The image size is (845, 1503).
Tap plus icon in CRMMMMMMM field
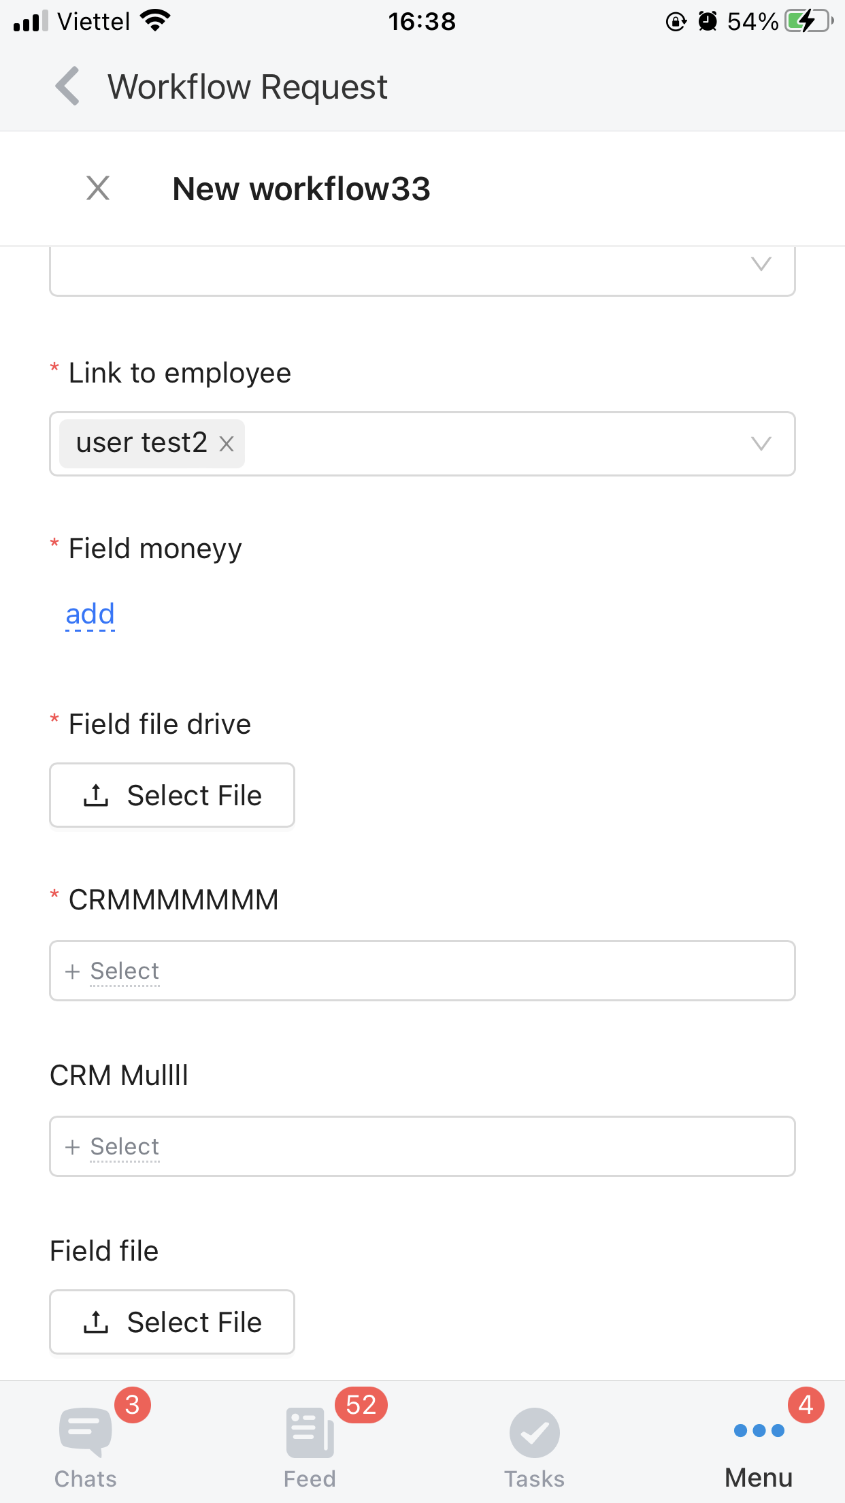73,971
